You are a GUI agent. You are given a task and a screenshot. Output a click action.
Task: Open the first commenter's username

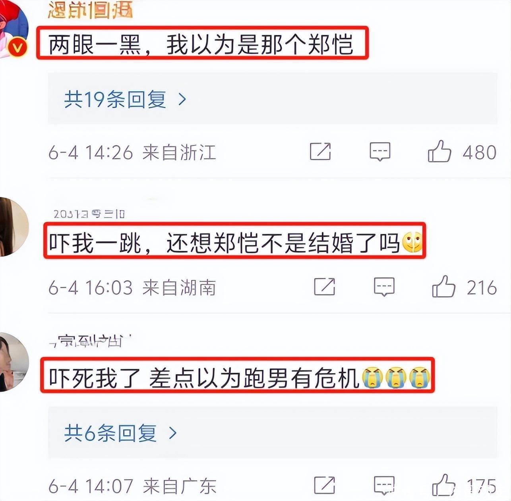pyautogui.click(x=90, y=10)
